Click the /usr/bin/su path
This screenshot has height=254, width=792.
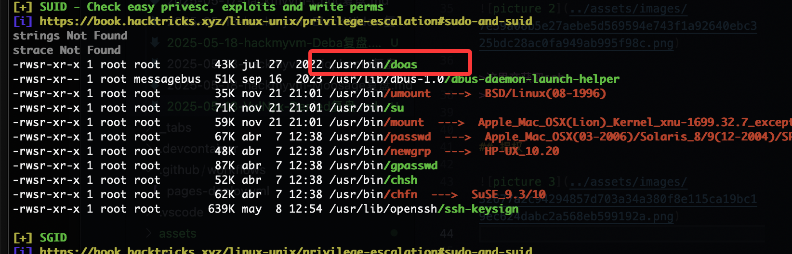point(367,108)
